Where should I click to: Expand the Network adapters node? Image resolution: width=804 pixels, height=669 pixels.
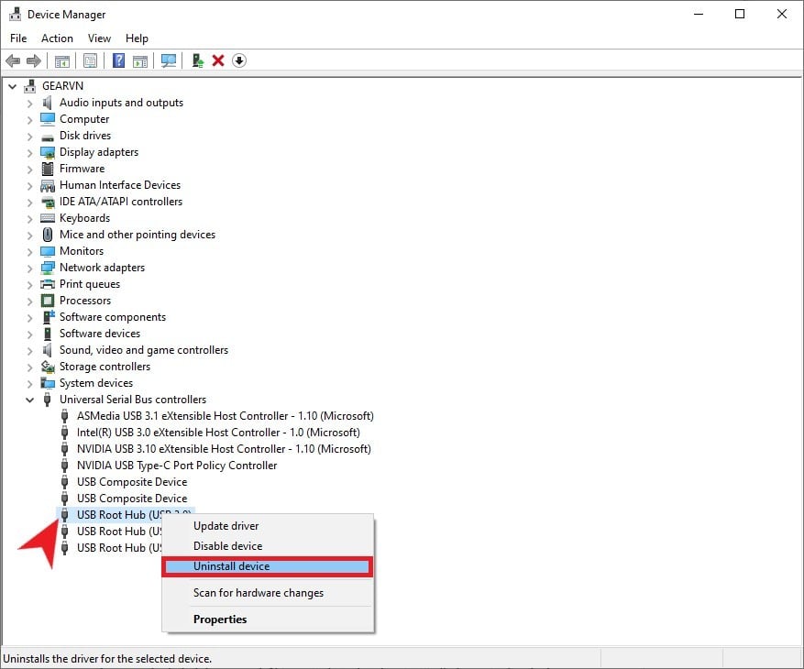[x=29, y=268]
